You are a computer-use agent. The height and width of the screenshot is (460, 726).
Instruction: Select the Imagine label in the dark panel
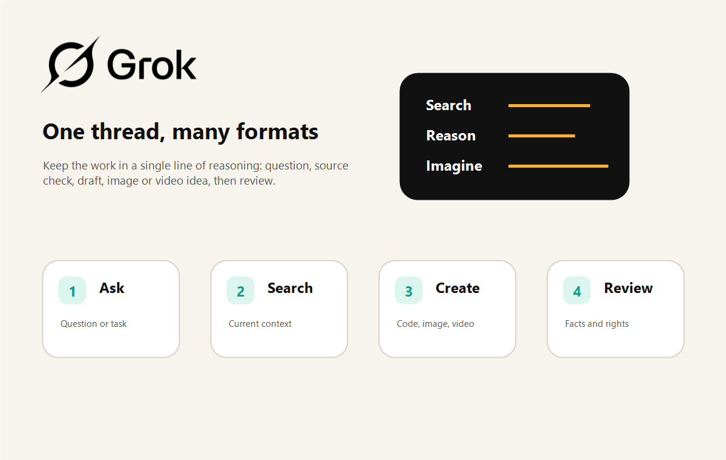[x=454, y=166]
